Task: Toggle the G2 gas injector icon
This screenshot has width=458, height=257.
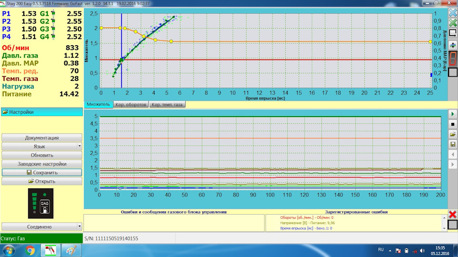Action: pos(53,21)
